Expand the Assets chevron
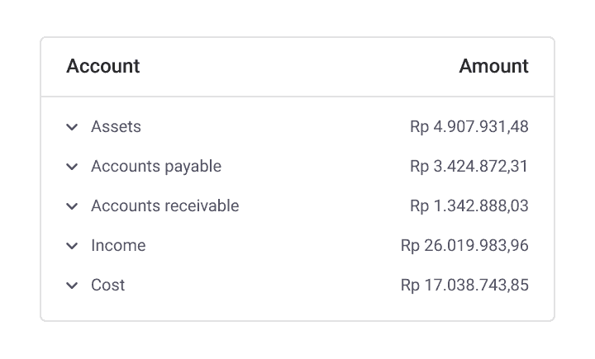Screen dimensions: 595x359 [x=72, y=127]
